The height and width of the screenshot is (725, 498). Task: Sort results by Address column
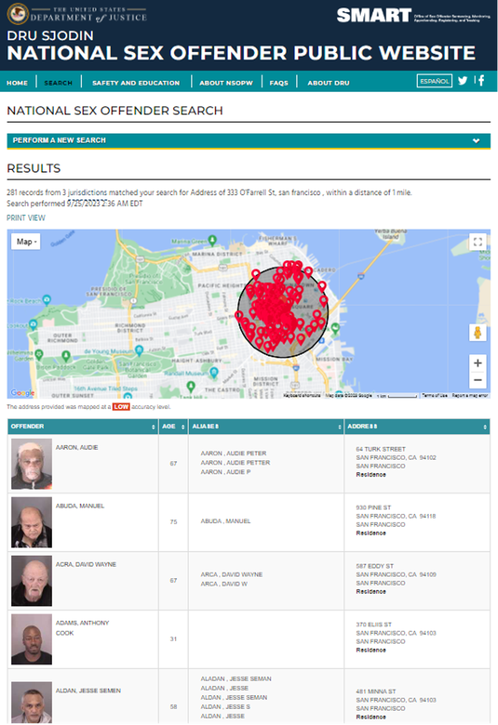(x=417, y=426)
